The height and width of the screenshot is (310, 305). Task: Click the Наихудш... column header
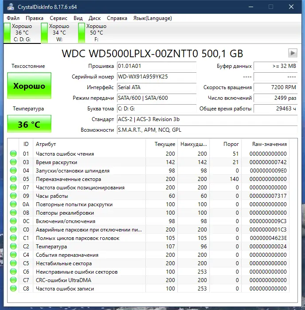pyautogui.click(x=194, y=144)
